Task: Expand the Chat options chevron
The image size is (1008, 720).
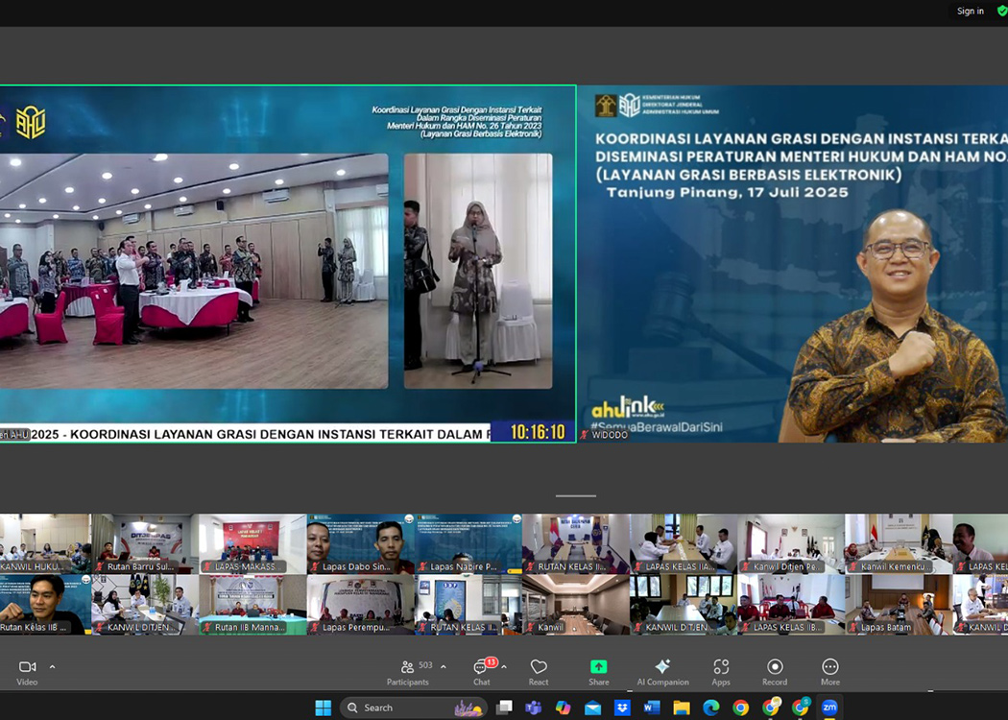Action: [504, 667]
